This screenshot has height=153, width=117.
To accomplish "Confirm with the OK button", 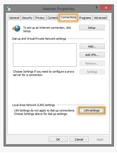I will point(58,139).
